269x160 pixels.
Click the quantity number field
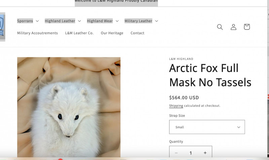click(191, 153)
